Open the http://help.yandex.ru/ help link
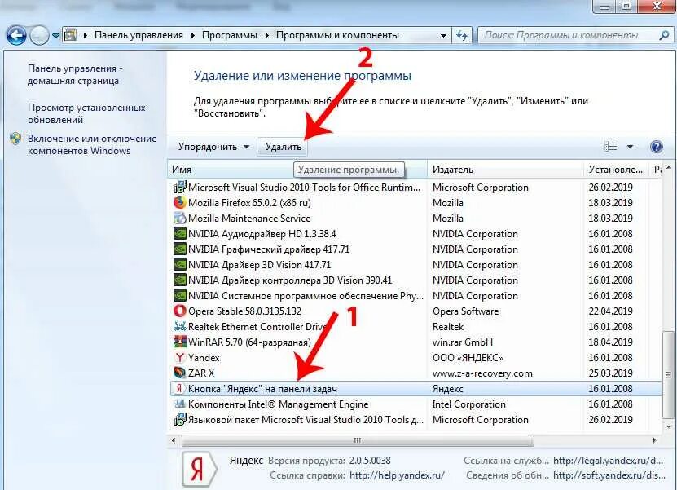The width and height of the screenshot is (677, 490). click(x=397, y=475)
